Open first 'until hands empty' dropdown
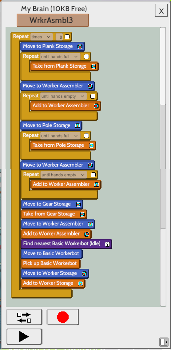This screenshot has height=351, width=171. click(x=64, y=96)
